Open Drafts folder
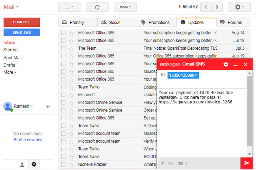This screenshot has height=170, width=256. [9, 65]
